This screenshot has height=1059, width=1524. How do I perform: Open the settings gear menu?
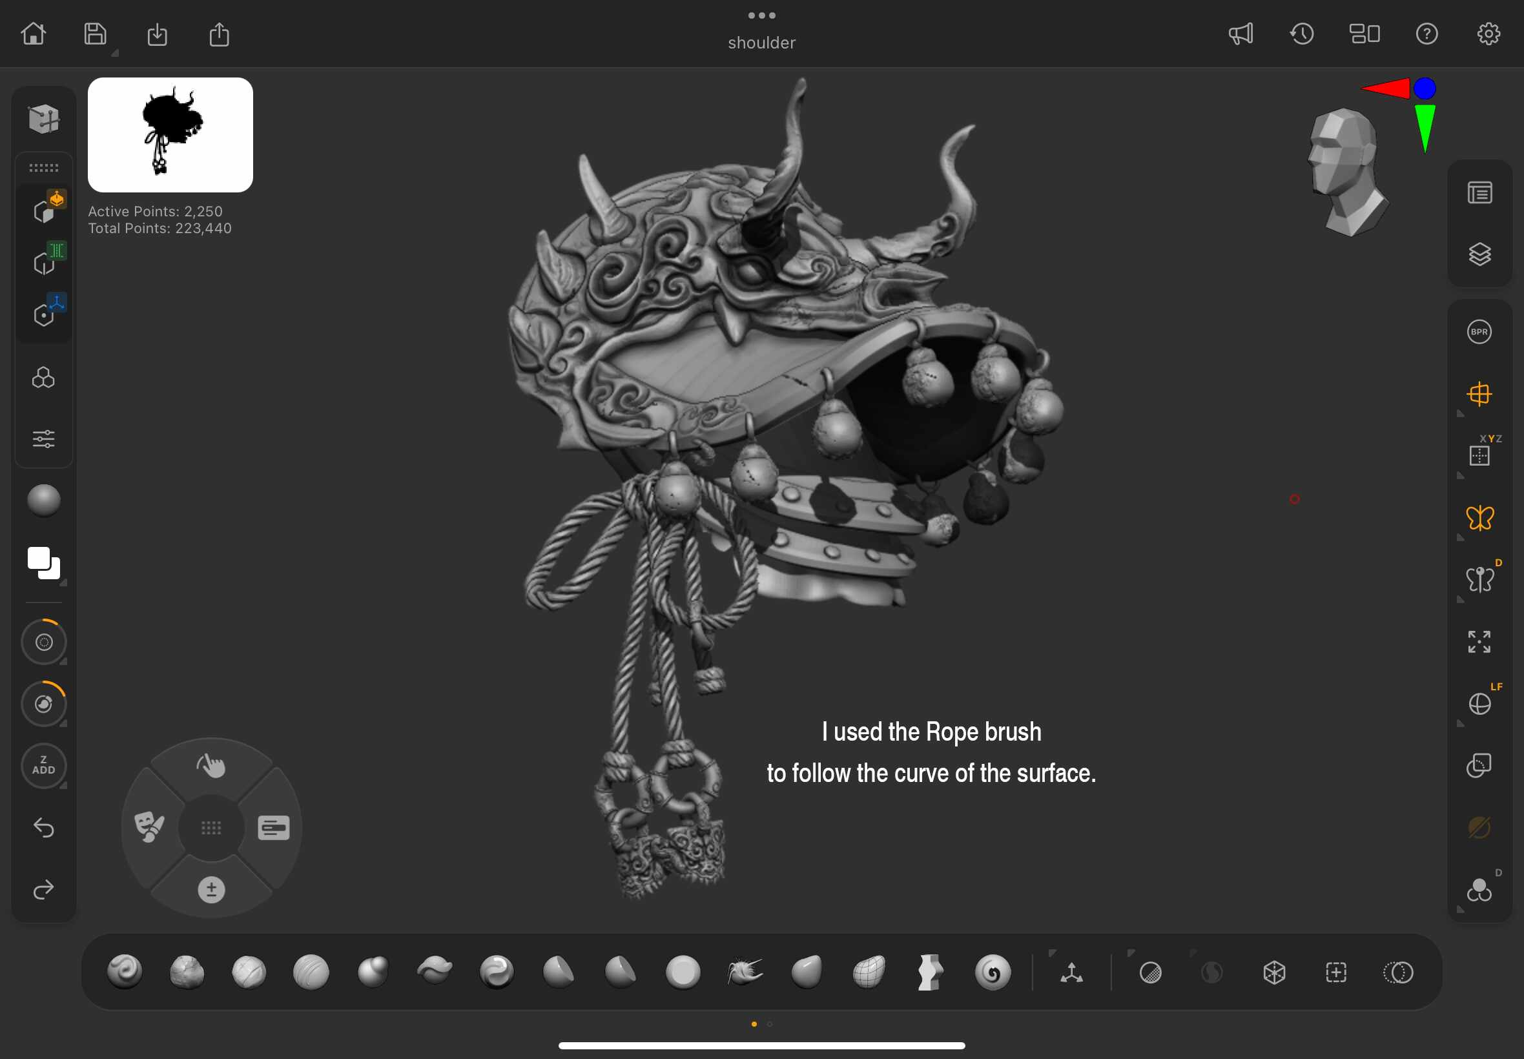click(x=1488, y=34)
